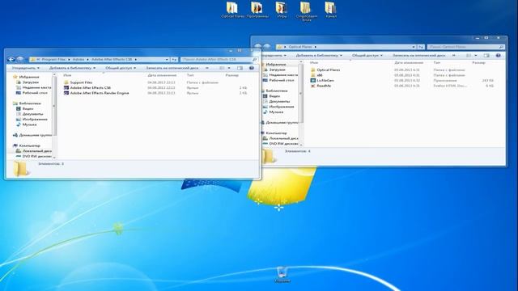Open Видео library in After Effects CS6 window sidebar

(x=24, y=108)
